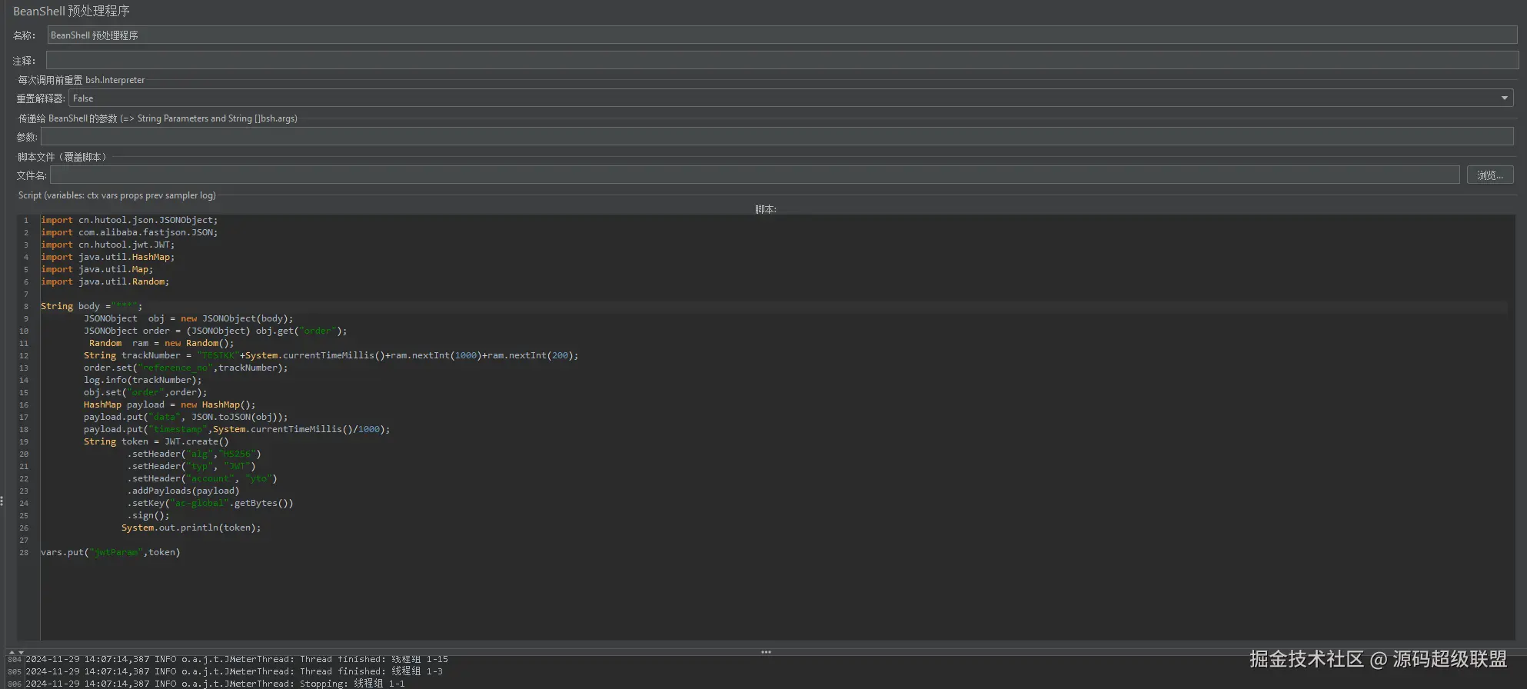Click line 'import java.util.Random;'
The image size is (1527, 689).
(x=105, y=281)
